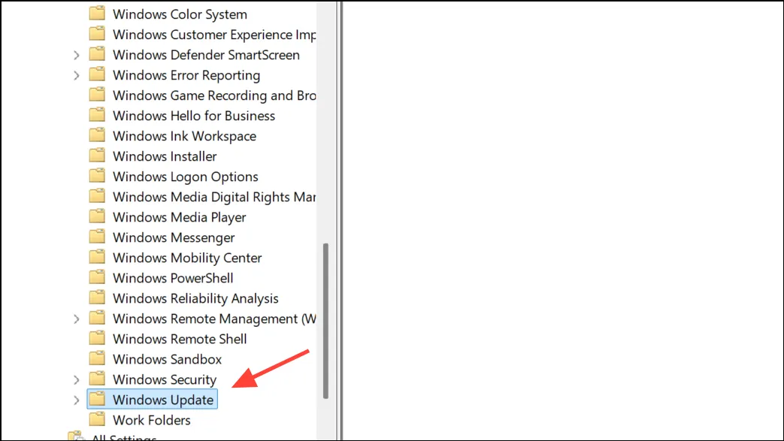Expand the Windows Security node
Screen dimensions: 784x441
[x=77, y=380]
